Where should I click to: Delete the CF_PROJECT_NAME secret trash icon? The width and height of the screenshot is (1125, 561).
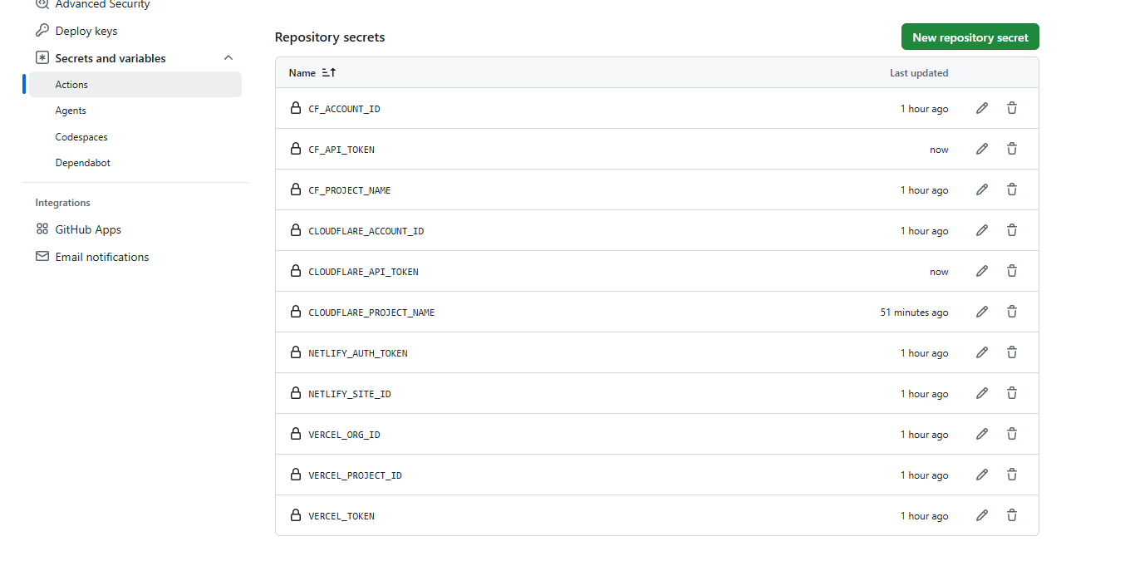[1012, 189]
